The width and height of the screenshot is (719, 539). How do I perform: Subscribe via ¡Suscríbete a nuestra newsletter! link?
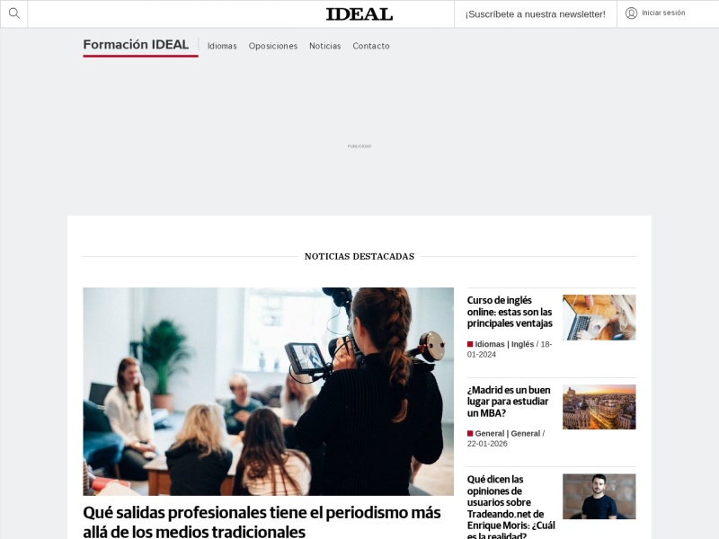[x=535, y=14]
